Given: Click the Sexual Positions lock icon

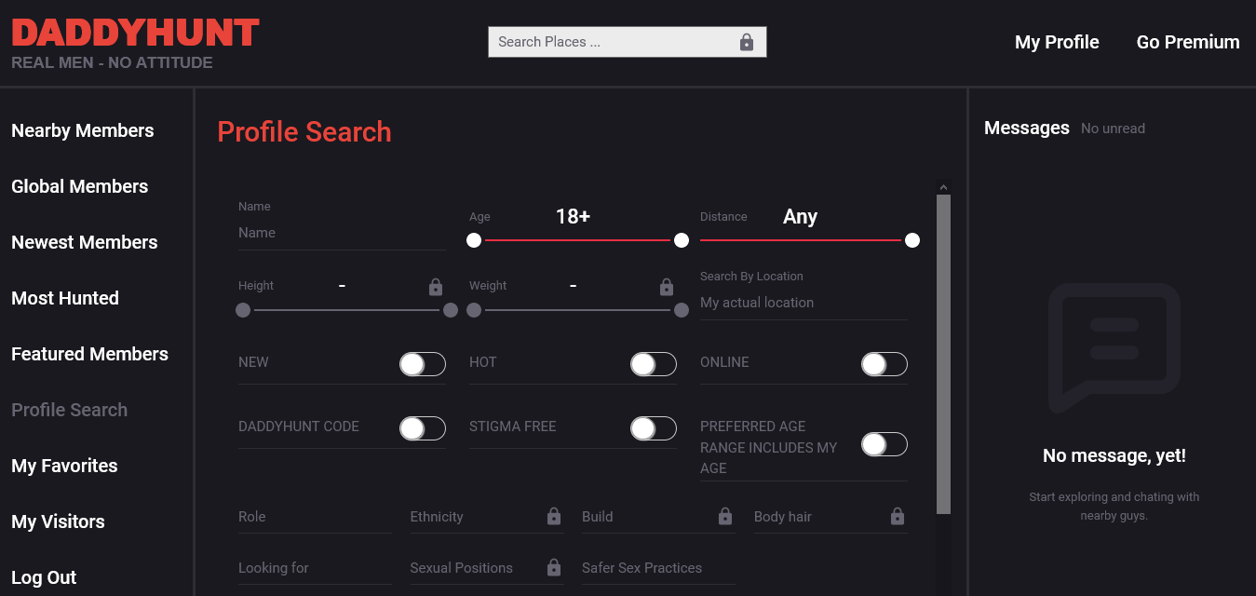Looking at the screenshot, I should pos(554,567).
